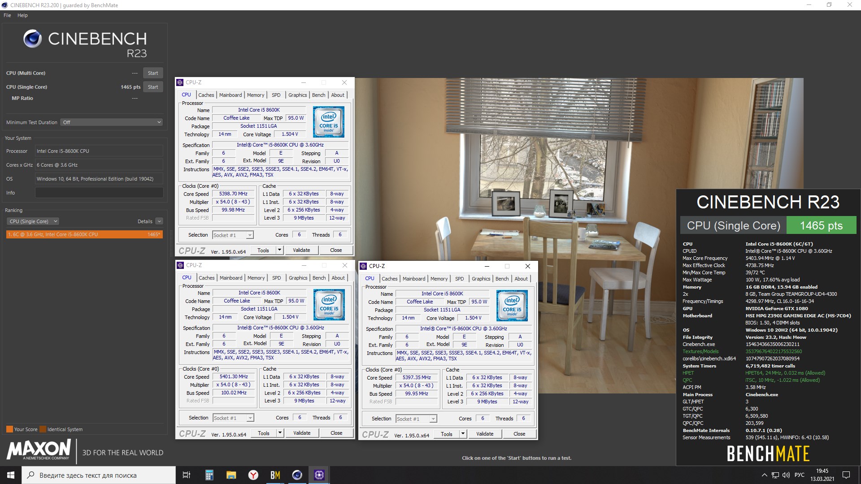Click the 1465 pts green score in BenchMate panel
Viewport: 861px width, 484px height.
822,225
